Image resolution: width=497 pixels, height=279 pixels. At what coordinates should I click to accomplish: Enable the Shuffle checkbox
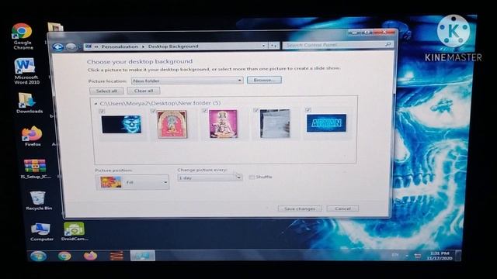coord(252,177)
